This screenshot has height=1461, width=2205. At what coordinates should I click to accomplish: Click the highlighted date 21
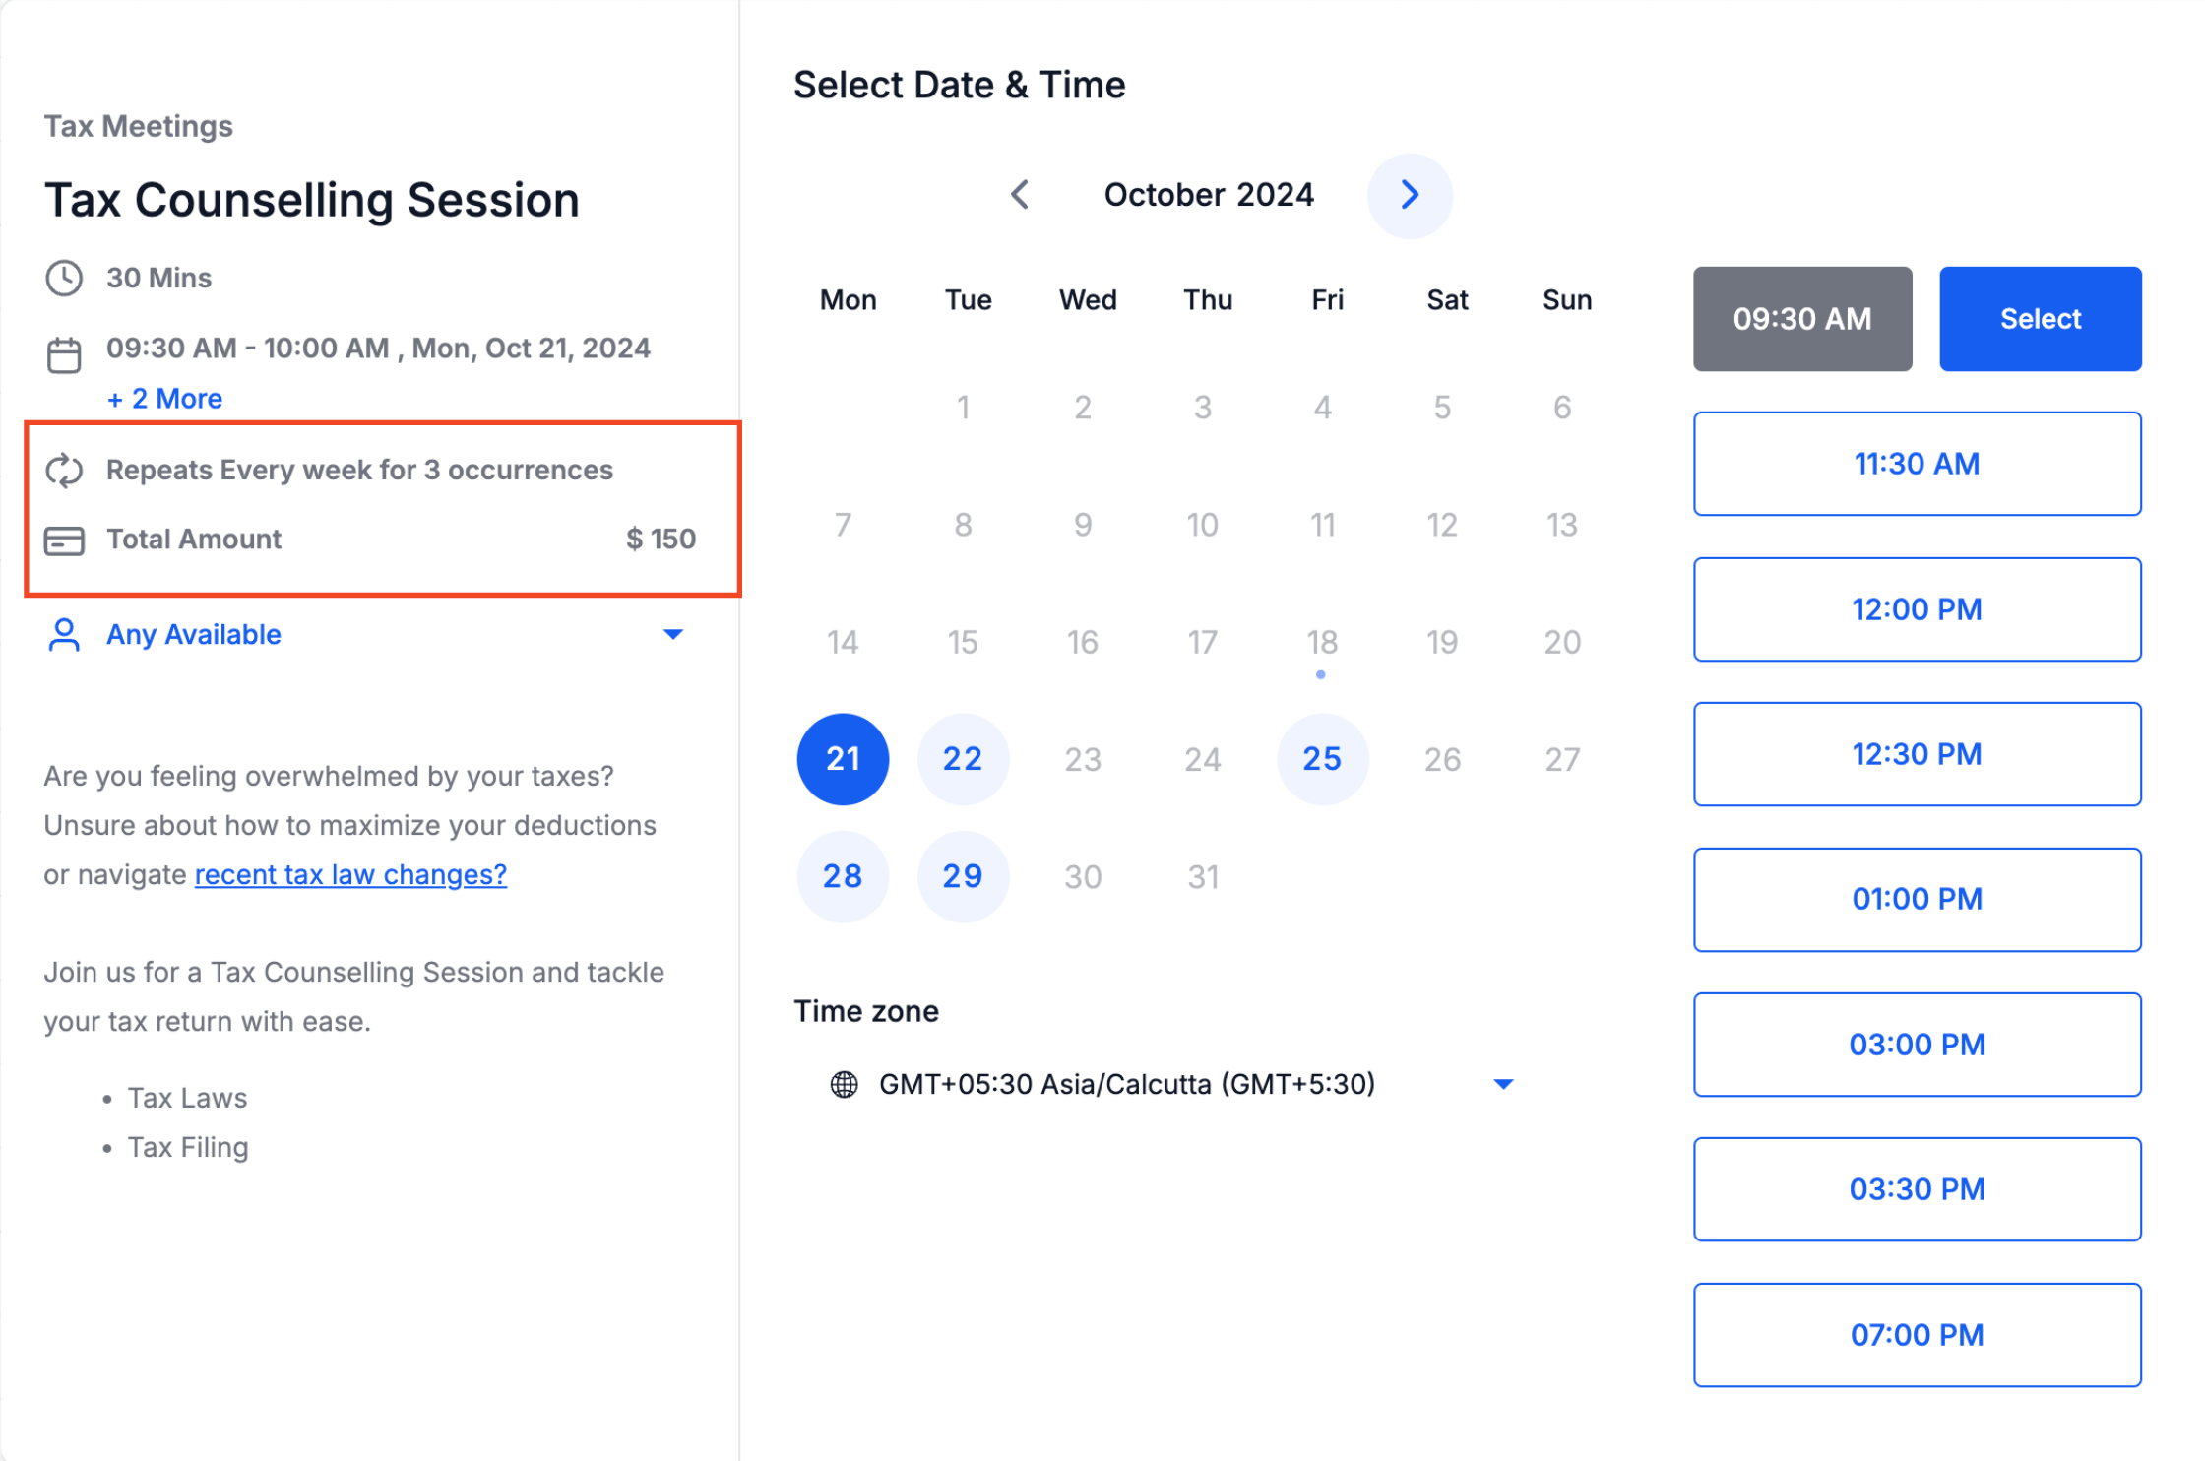843,759
